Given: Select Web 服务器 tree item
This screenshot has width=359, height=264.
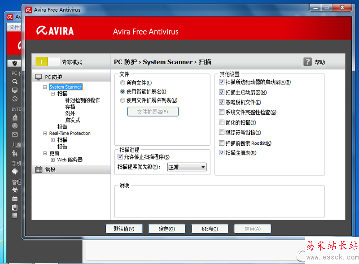Looking at the screenshot, I should pos(70,160).
